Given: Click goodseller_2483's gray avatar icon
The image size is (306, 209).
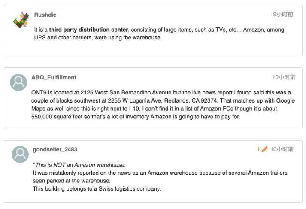Looking at the screenshot, I should pyautogui.click(x=20, y=154).
